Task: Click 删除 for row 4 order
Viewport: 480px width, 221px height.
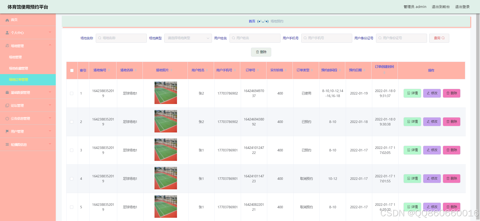Action: (451, 179)
